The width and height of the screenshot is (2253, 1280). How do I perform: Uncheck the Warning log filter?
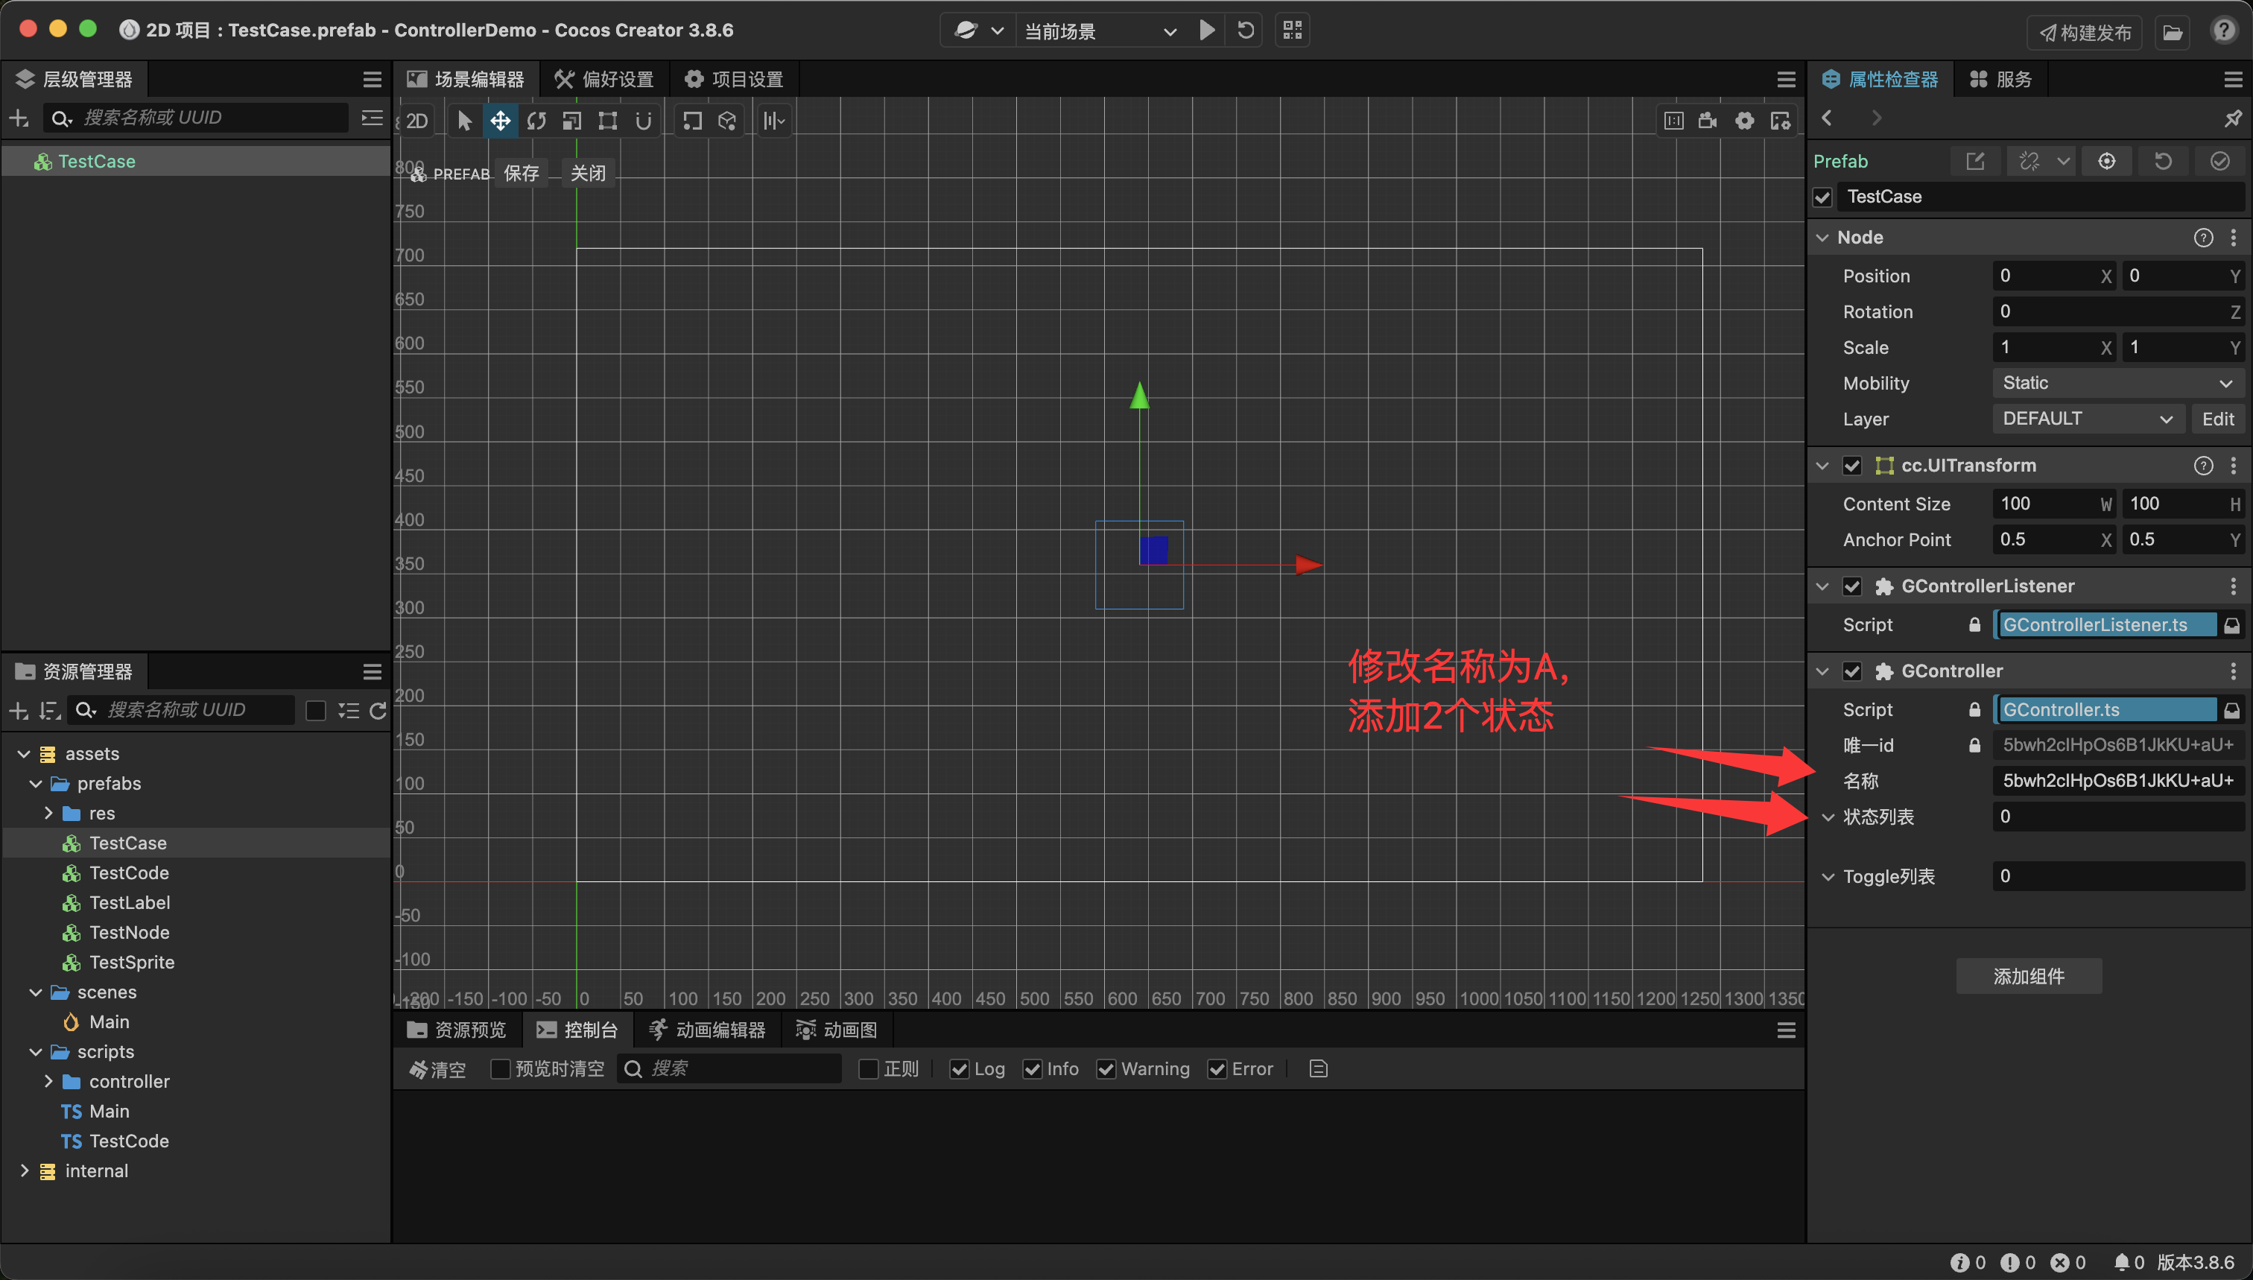pyautogui.click(x=1106, y=1069)
